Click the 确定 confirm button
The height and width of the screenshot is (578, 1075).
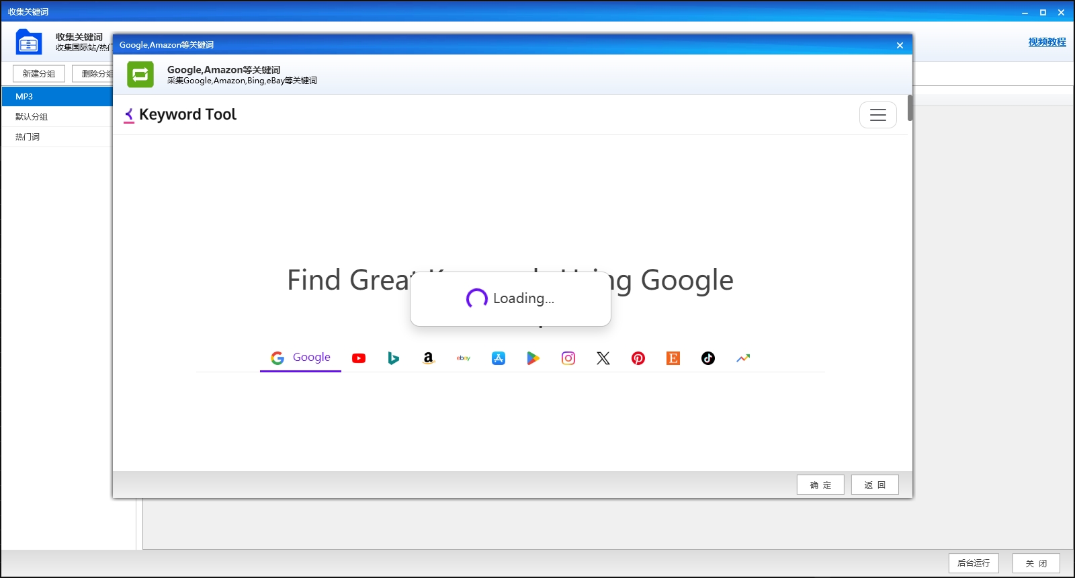pos(820,485)
